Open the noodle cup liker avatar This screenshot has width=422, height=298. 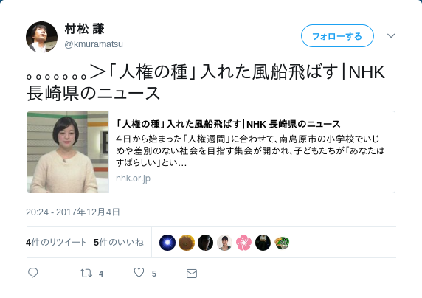(x=282, y=243)
